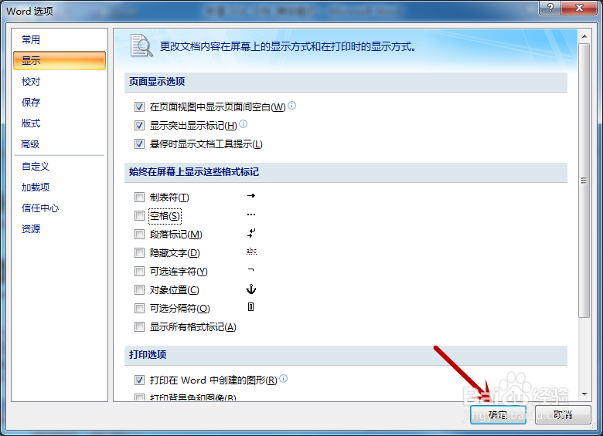
Task: Click the 确定 button
Action: pyautogui.click(x=498, y=415)
